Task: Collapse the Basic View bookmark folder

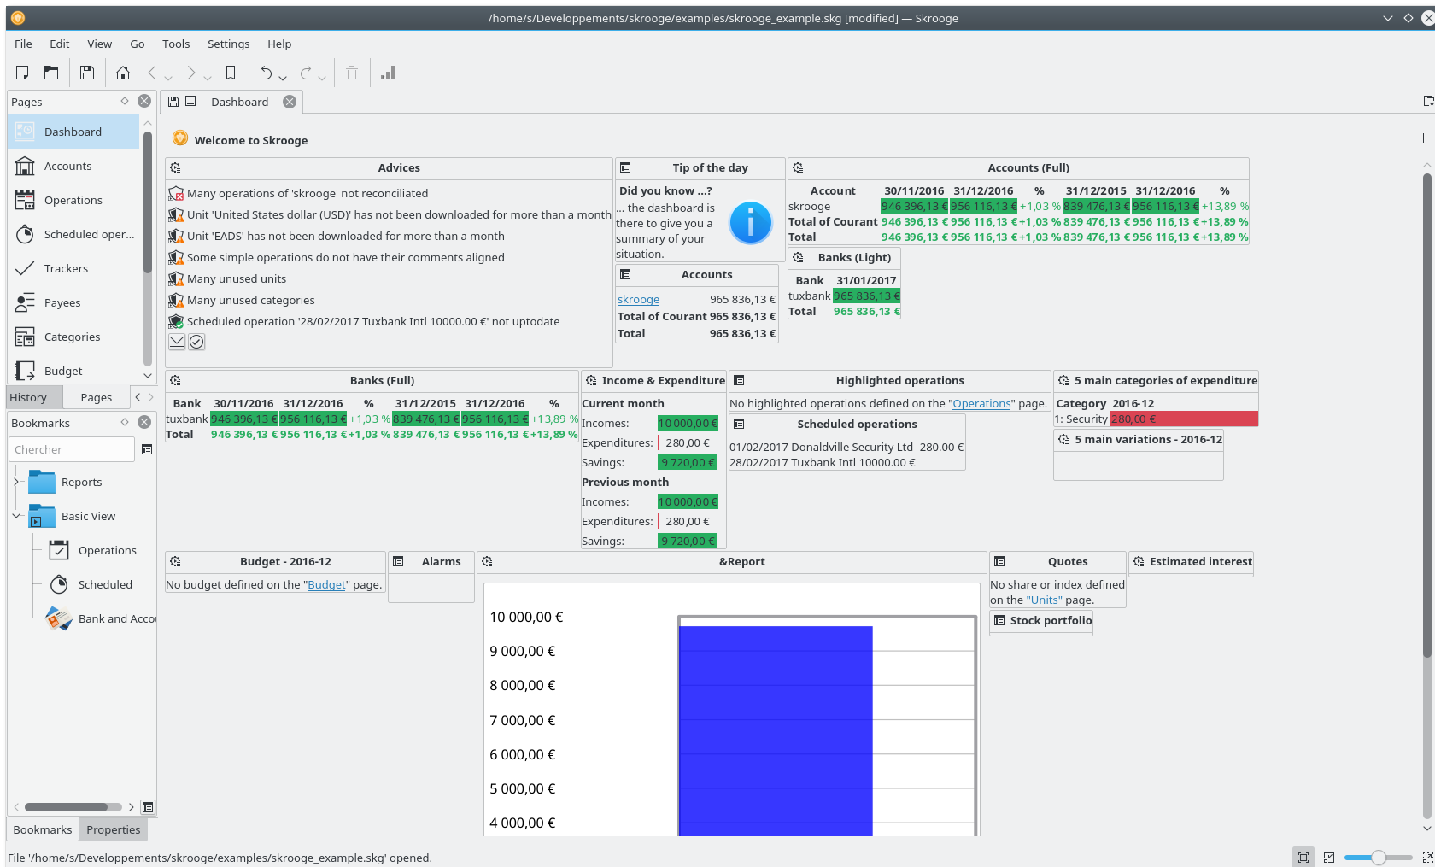Action: click(x=16, y=516)
